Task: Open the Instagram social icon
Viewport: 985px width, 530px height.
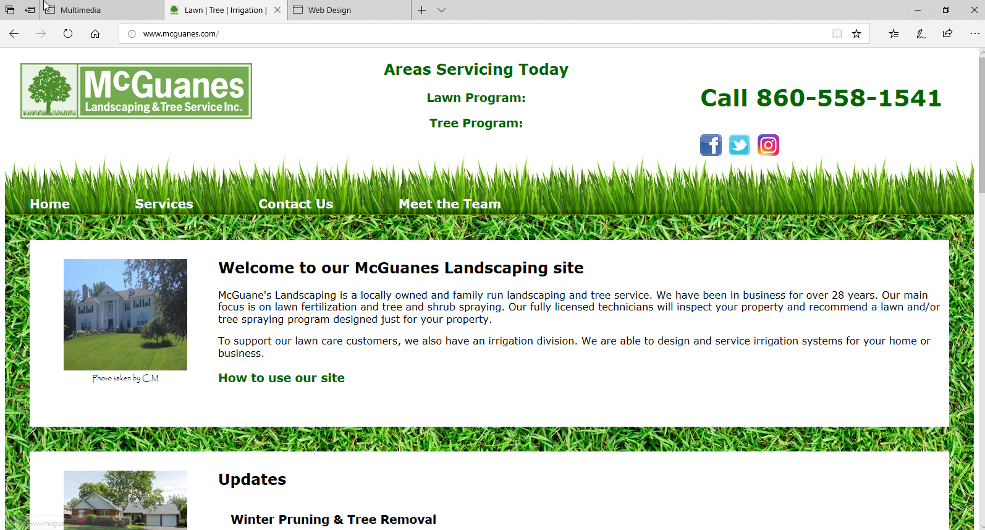Action: 768,145
